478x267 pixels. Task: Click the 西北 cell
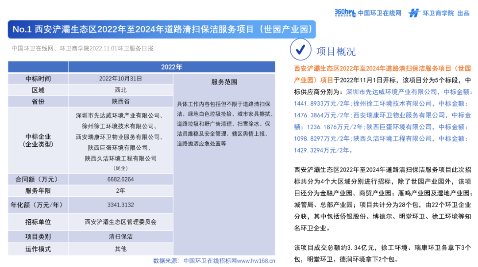(120, 90)
